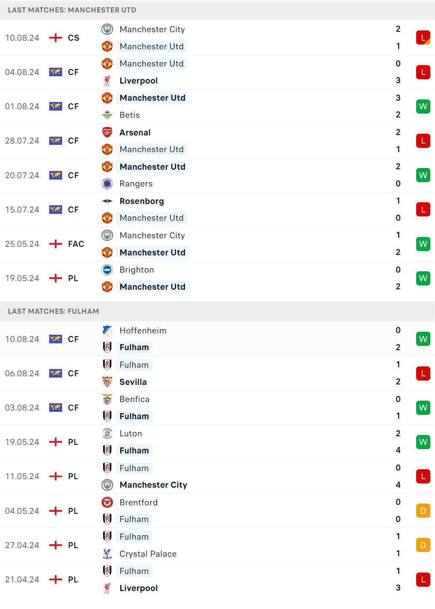Click the Rosenborg club logo
435x609 pixels.
tap(107, 201)
